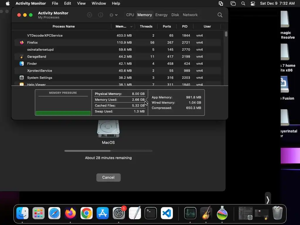Open the ellipsis action menu in toolbar

[113, 15]
